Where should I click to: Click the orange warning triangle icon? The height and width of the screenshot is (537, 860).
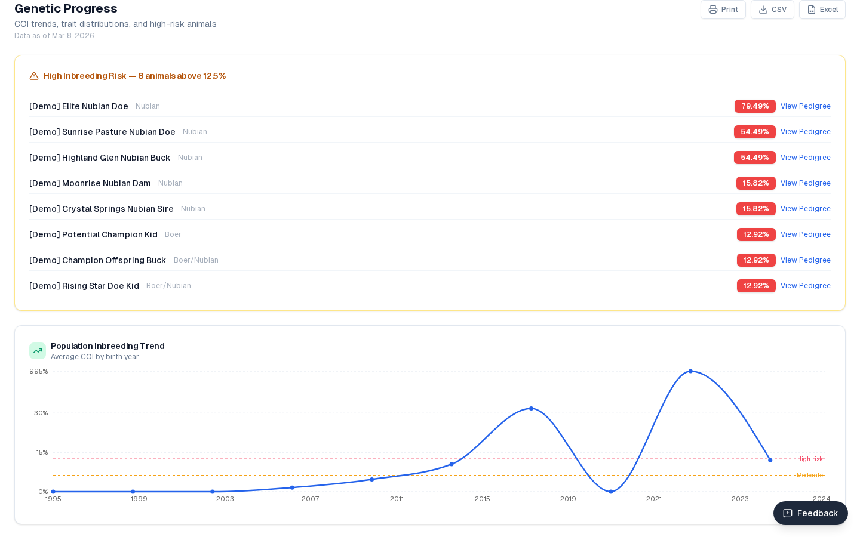[34, 76]
